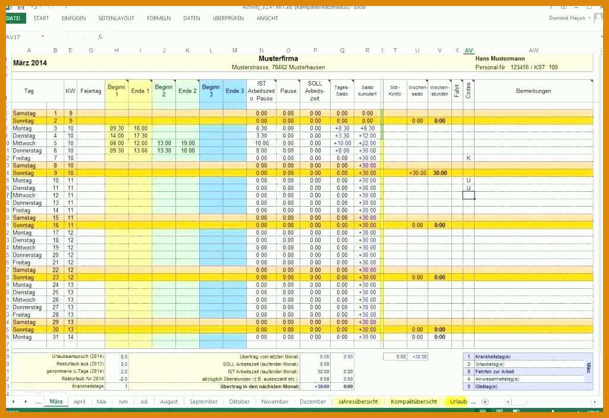
Task: Select 09:30 Beginn 1 for Montag 3
Action: click(x=117, y=128)
